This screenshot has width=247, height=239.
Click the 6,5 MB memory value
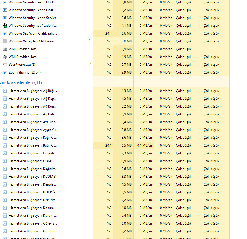coord(127,145)
